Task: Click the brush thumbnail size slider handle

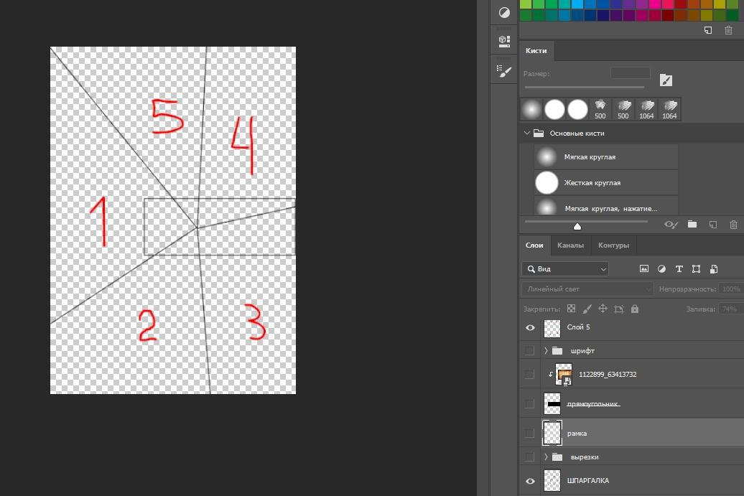Action: point(577,226)
